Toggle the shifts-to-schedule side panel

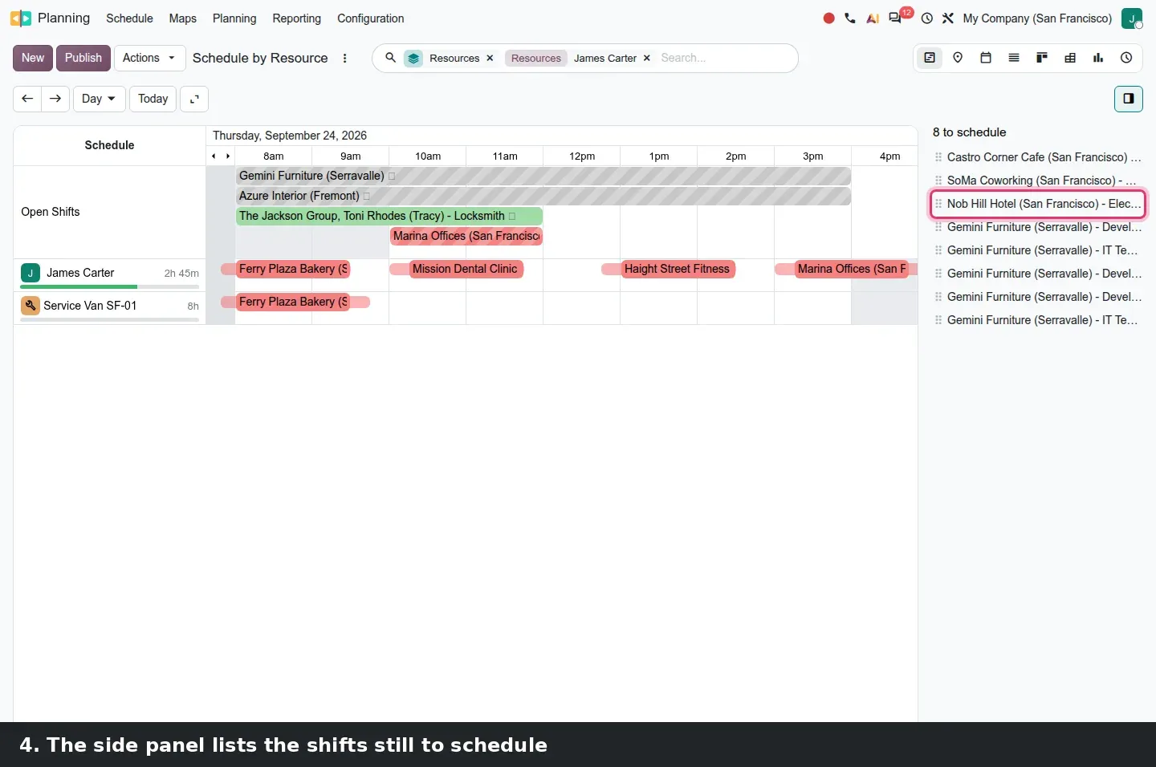point(1129,99)
